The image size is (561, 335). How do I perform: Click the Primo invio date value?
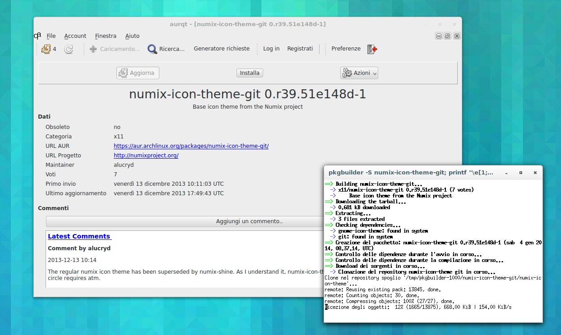pyautogui.click(x=168, y=184)
